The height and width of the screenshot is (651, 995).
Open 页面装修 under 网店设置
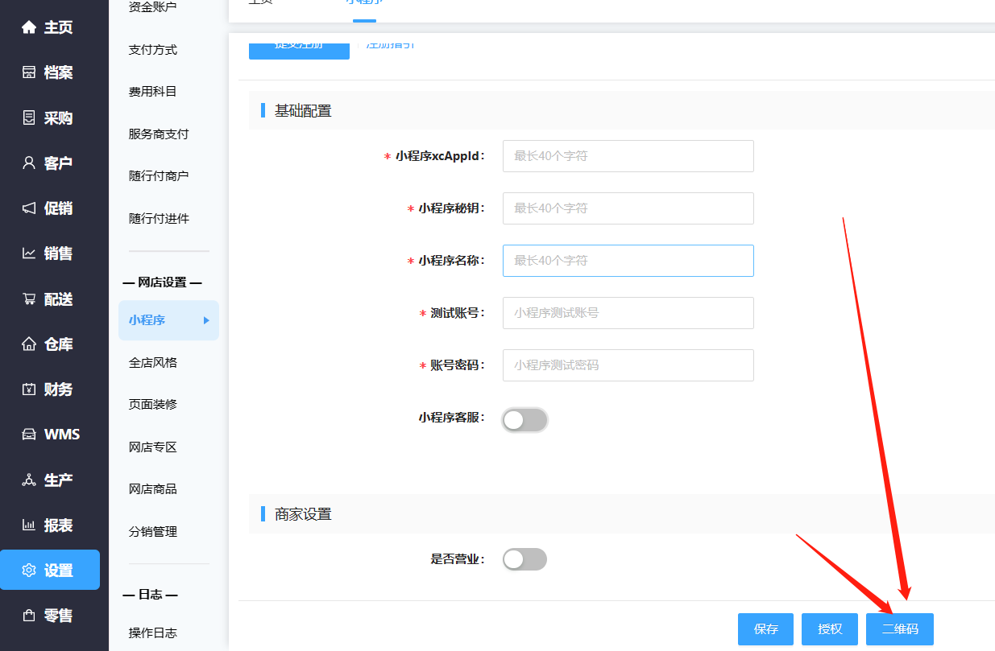[x=153, y=405]
